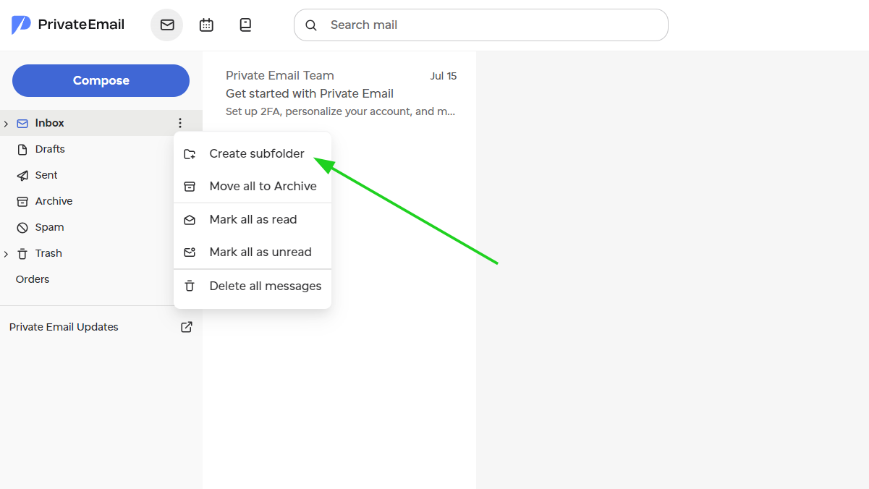Click the Trash bin icon in sidebar

[x=22, y=253]
